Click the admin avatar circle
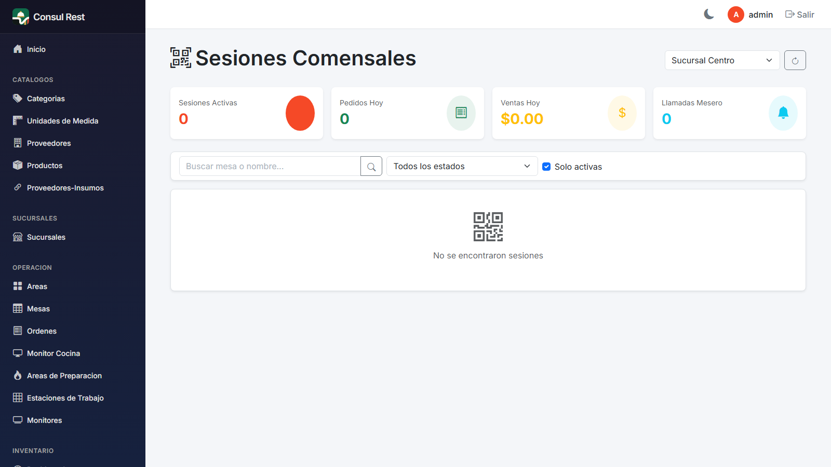831x467 pixels. (736, 15)
